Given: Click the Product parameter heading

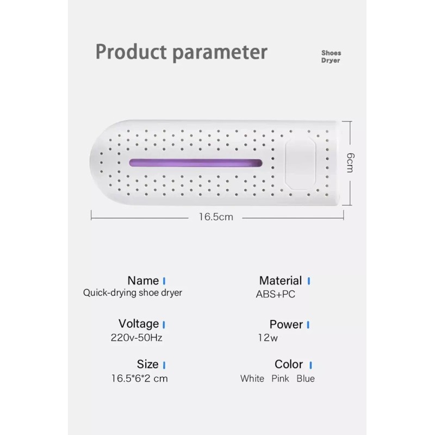Looking at the screenshot, I should pyautogui.click(x=182, y=52).
